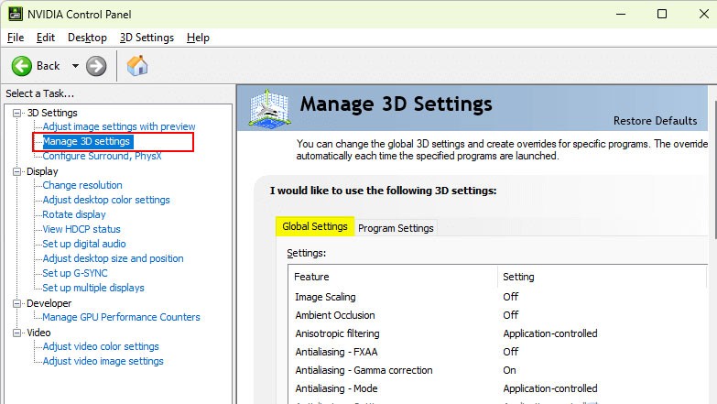Click the green Back arrow icon
Image resolution: width=717 pixels, height=404 pixels.
coord(22,66)
